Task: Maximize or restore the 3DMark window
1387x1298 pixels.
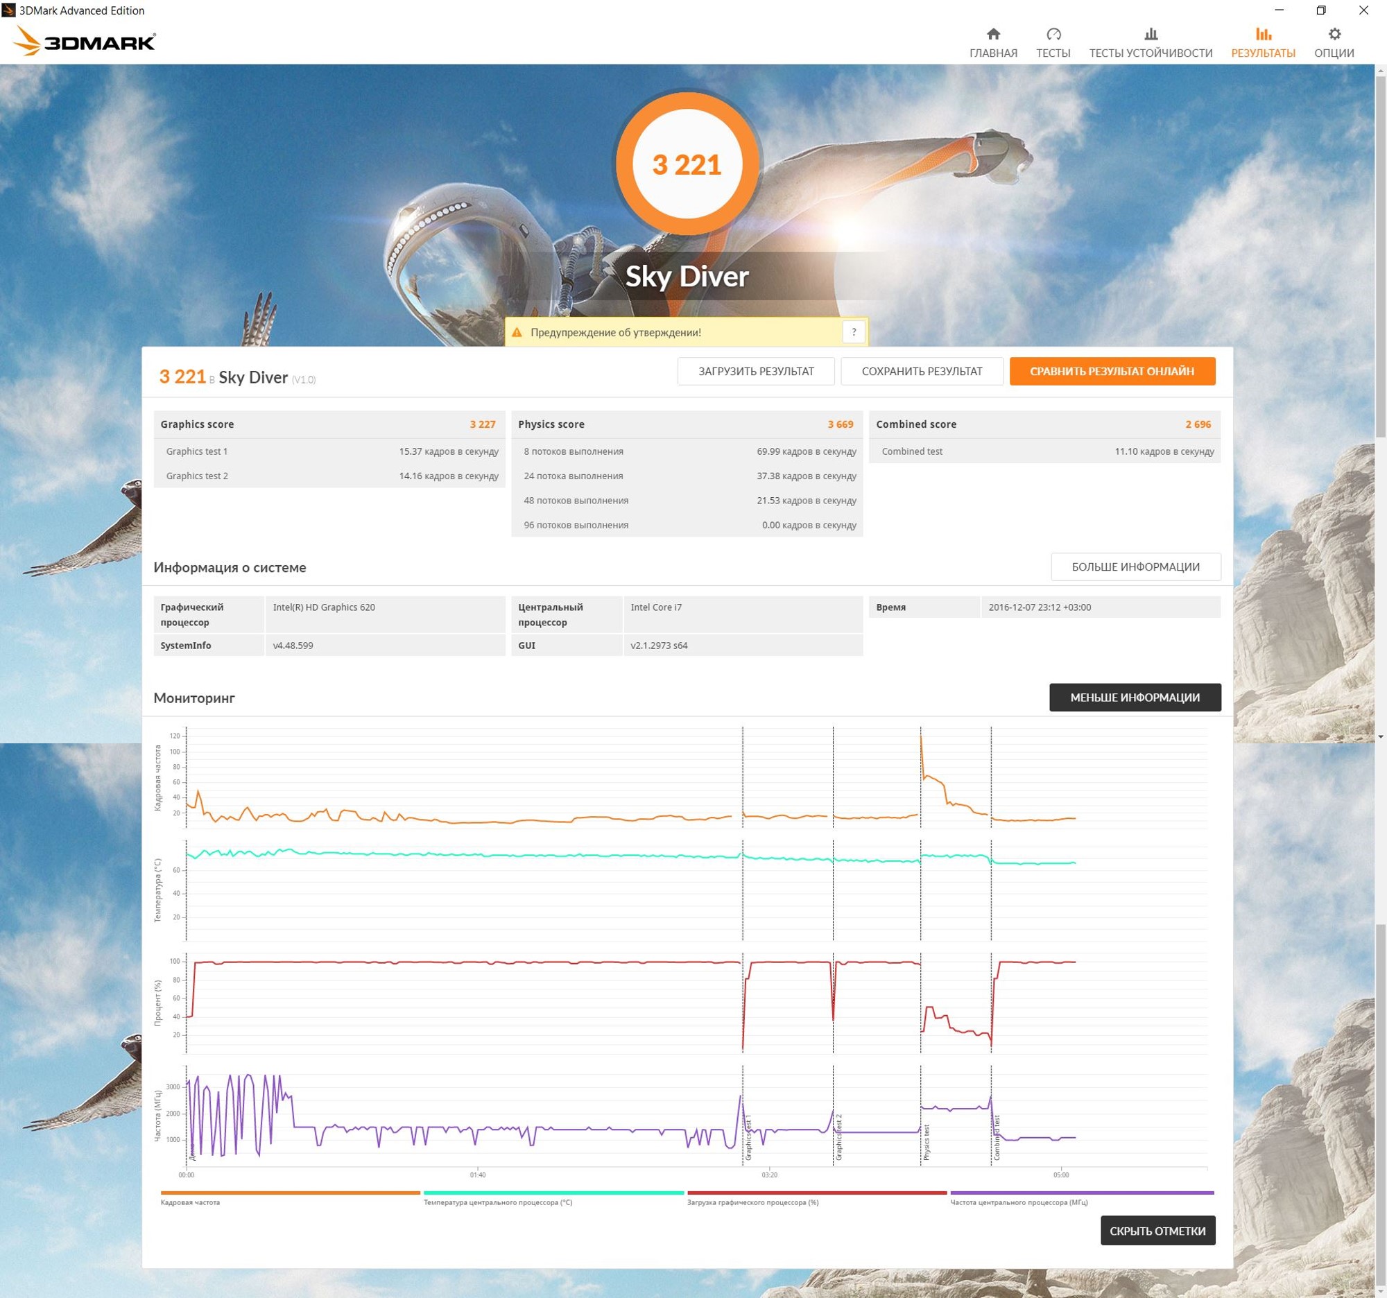Action: point(1320,10)
